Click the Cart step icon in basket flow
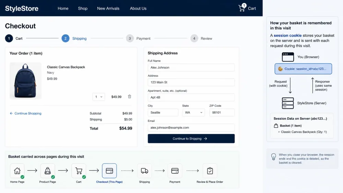 click(x=79, y=171)
